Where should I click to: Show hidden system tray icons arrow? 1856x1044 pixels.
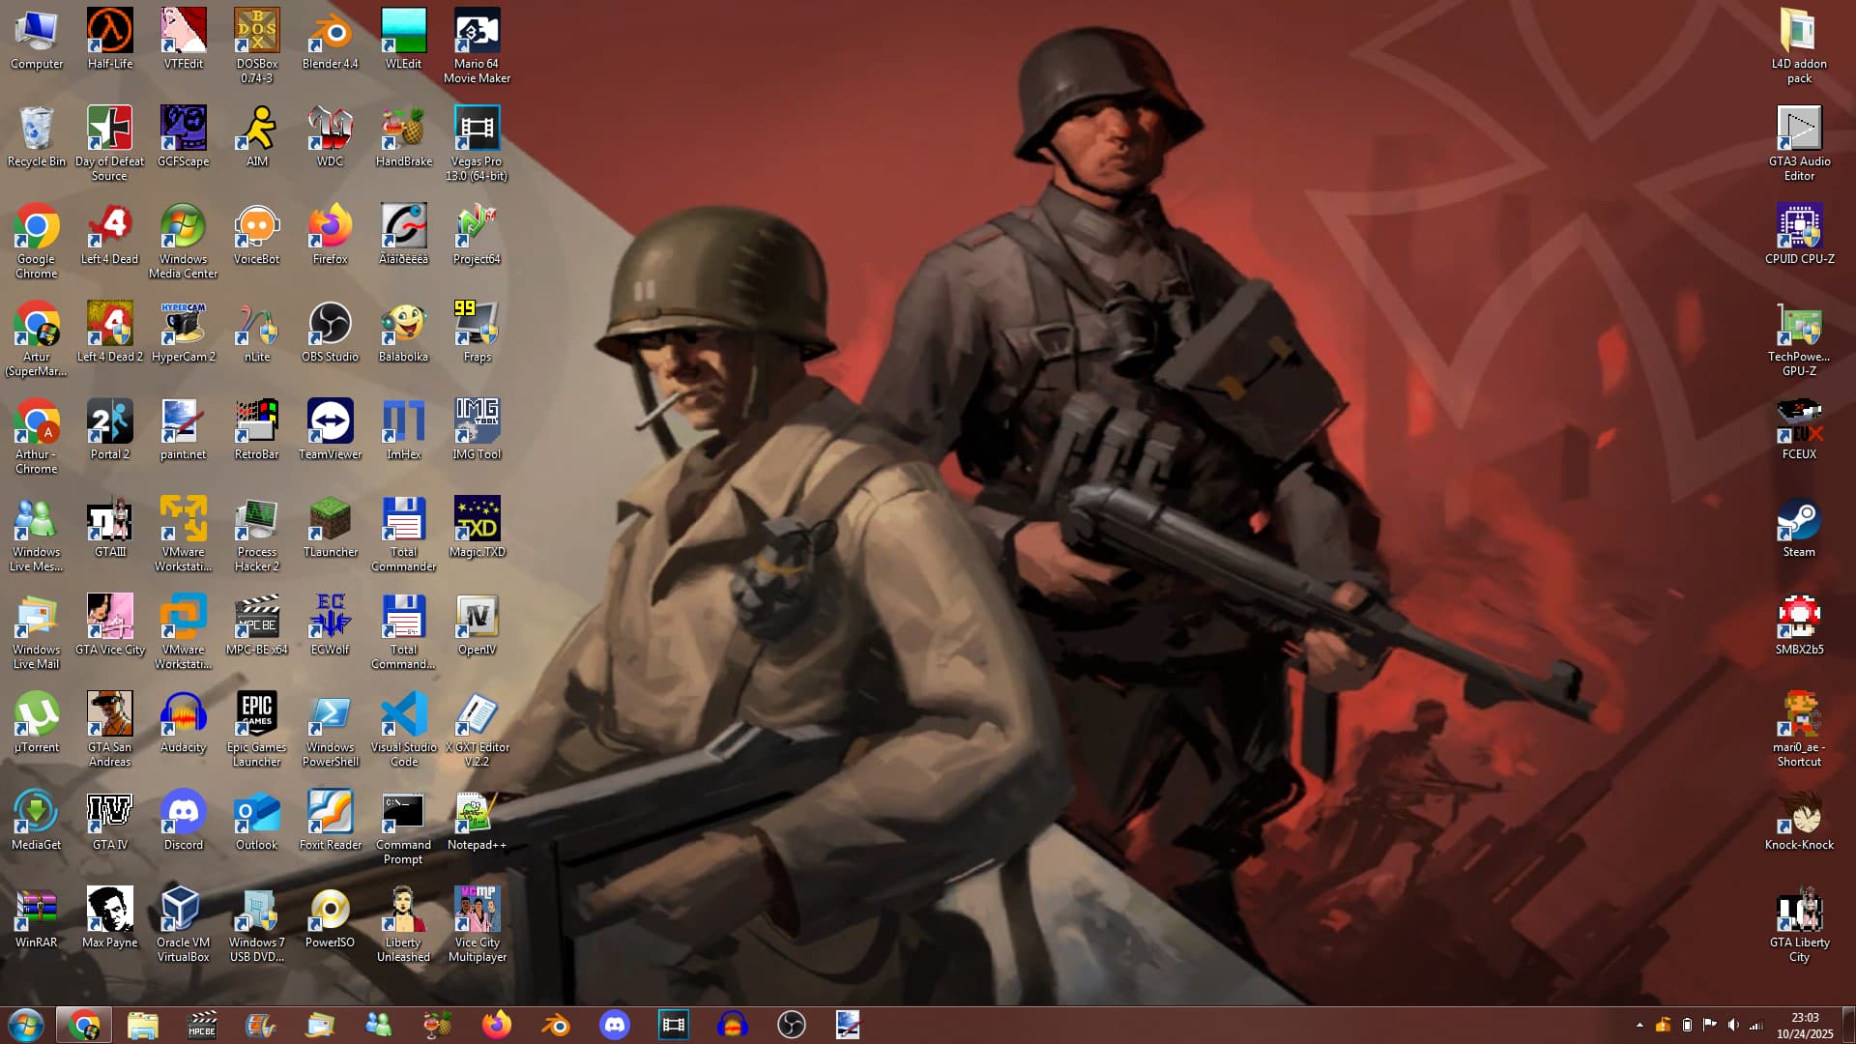click(x=1639, y=1025)
